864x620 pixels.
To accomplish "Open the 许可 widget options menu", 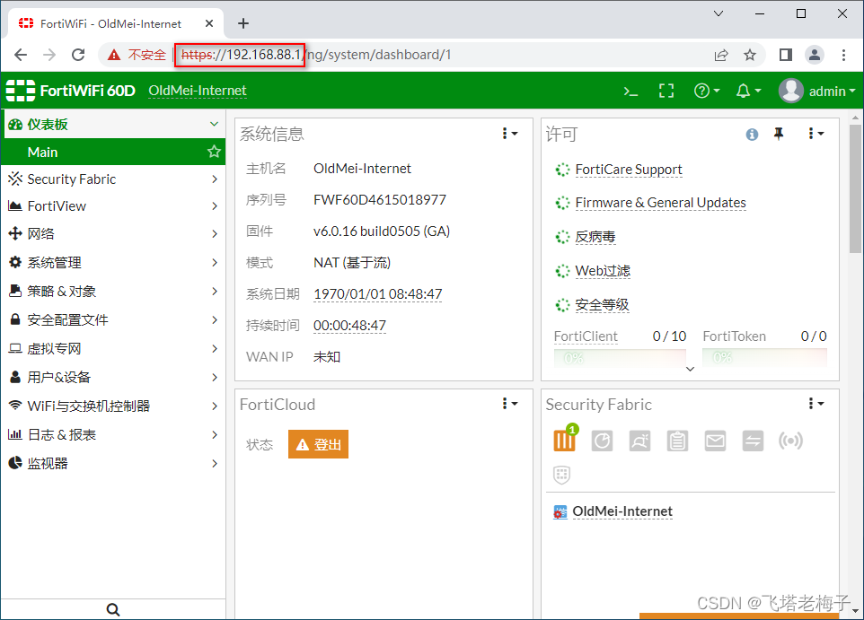I will [x=816, y=134].
